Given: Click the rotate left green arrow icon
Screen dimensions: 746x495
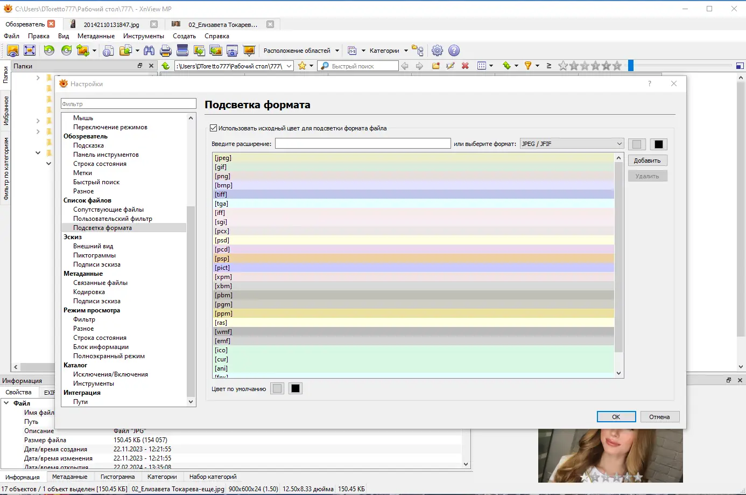Looking at the screenshot, I should [49, 51].
